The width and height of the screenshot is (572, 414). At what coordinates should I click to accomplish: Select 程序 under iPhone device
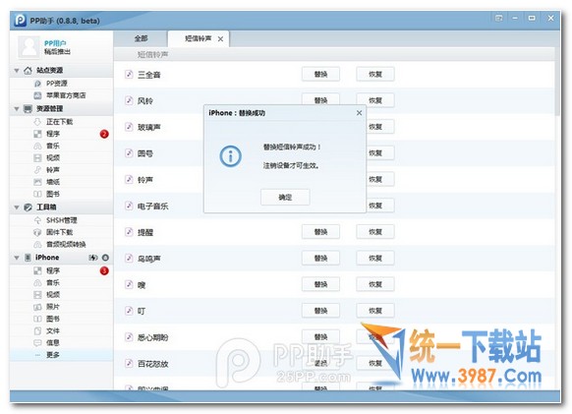(53, 270)
